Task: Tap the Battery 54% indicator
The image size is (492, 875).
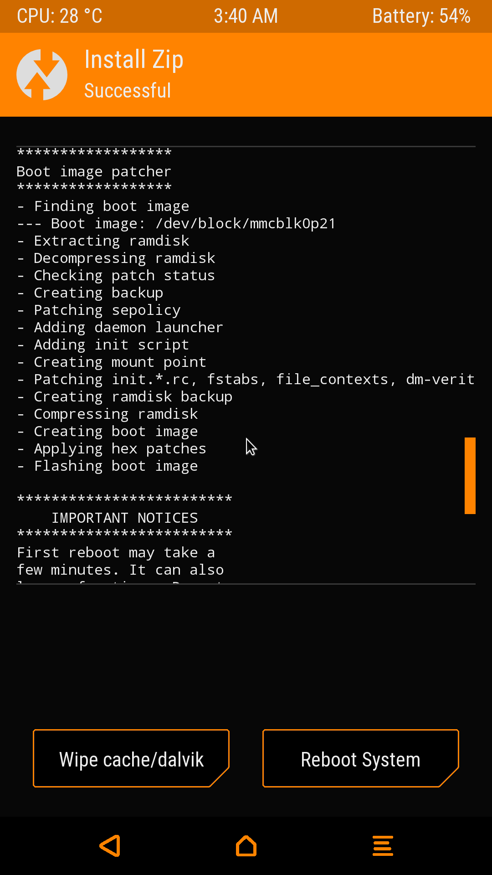Action: (421, 16)
